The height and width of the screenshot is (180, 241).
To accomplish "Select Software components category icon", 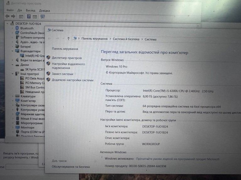I will 17,37.
